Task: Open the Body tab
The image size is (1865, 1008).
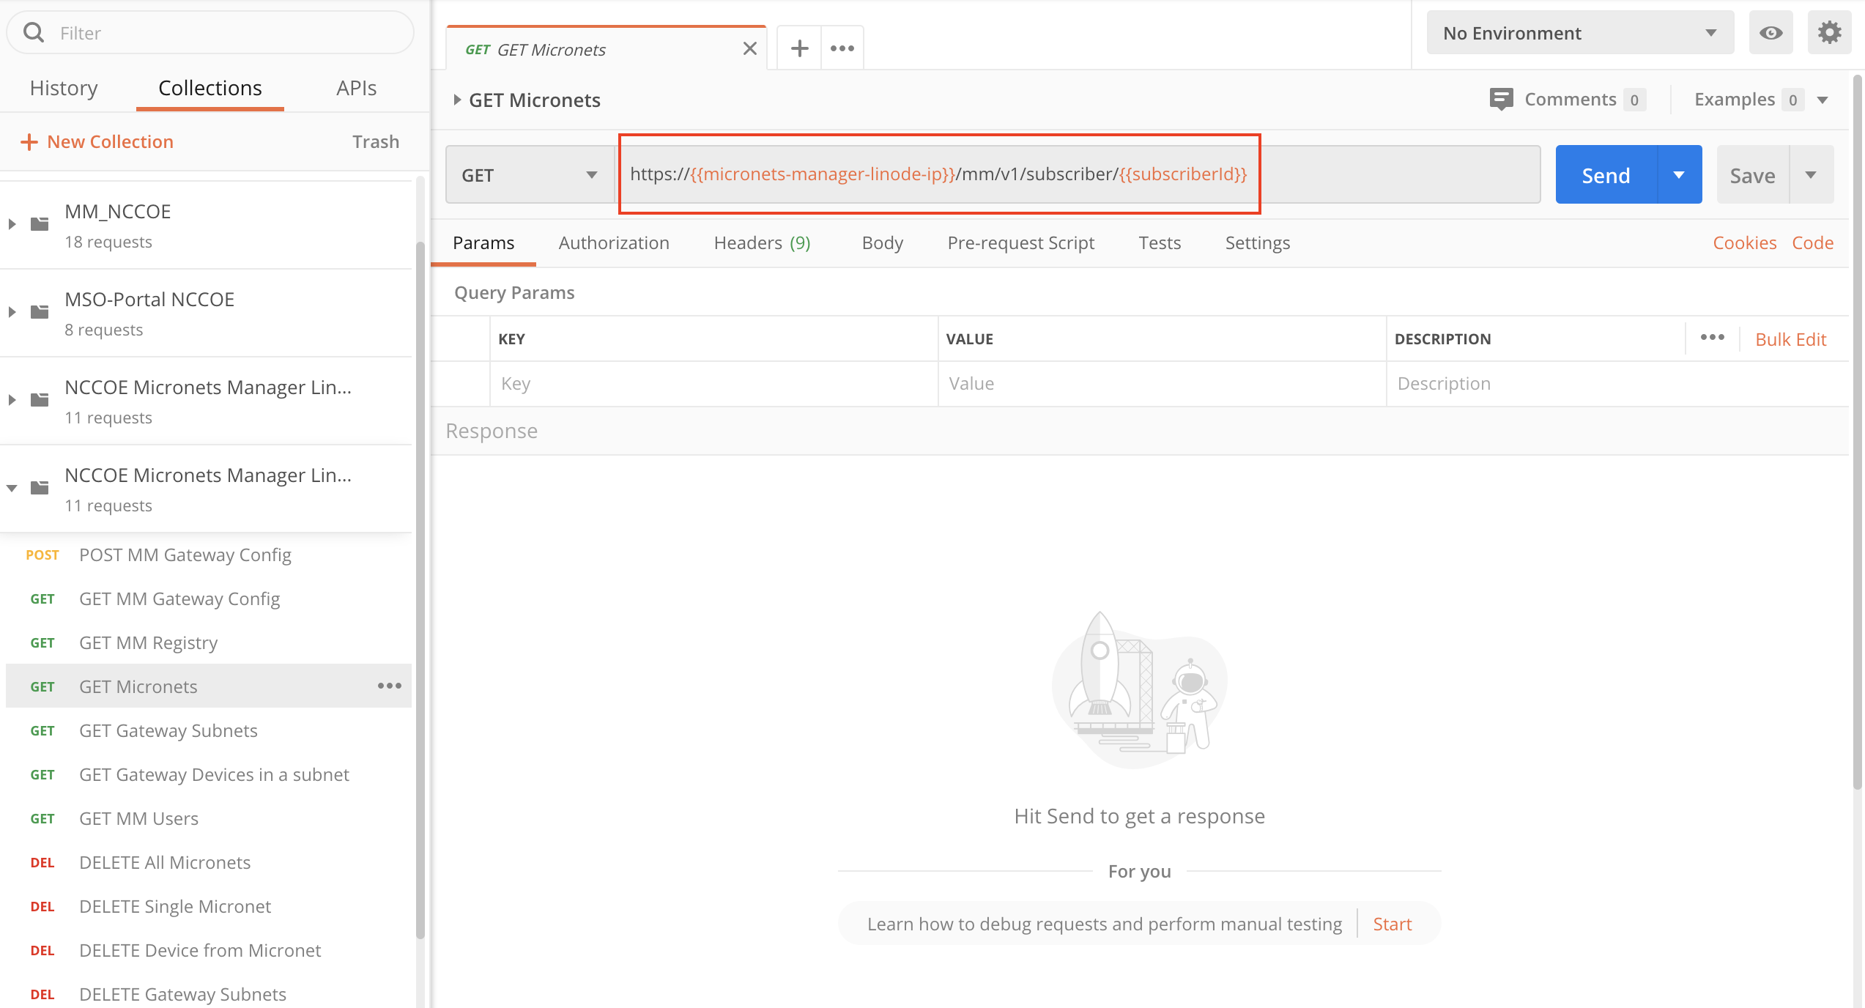Action: coord(883,242)
